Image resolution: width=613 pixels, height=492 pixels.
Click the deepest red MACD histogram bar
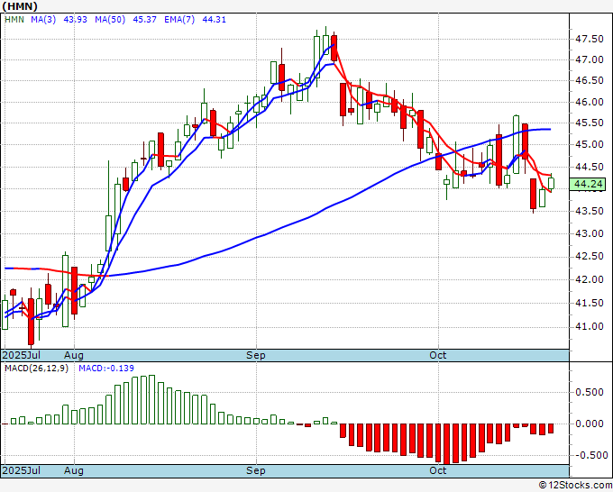pyautogui.click(x=446, y=444)
